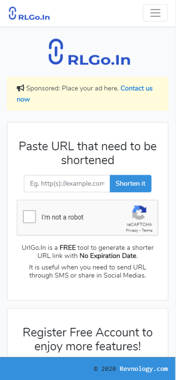Focus the URL input field

pyautogui.click(x=67, y=184)
